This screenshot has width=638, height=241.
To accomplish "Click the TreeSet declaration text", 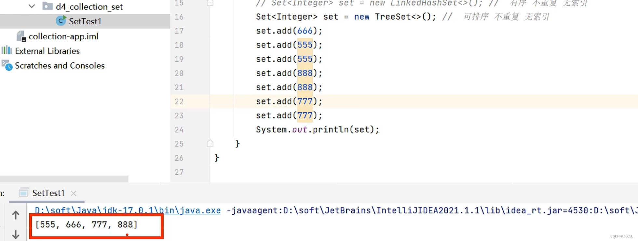I will coord(346,17).
